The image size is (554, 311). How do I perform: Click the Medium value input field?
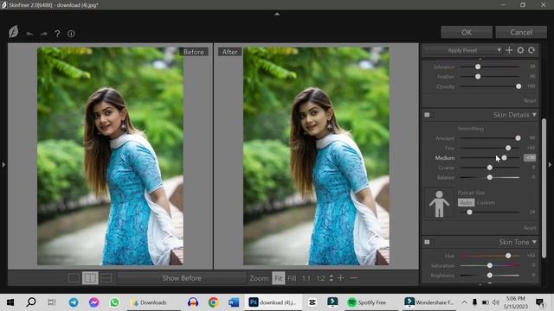point(530,157)
